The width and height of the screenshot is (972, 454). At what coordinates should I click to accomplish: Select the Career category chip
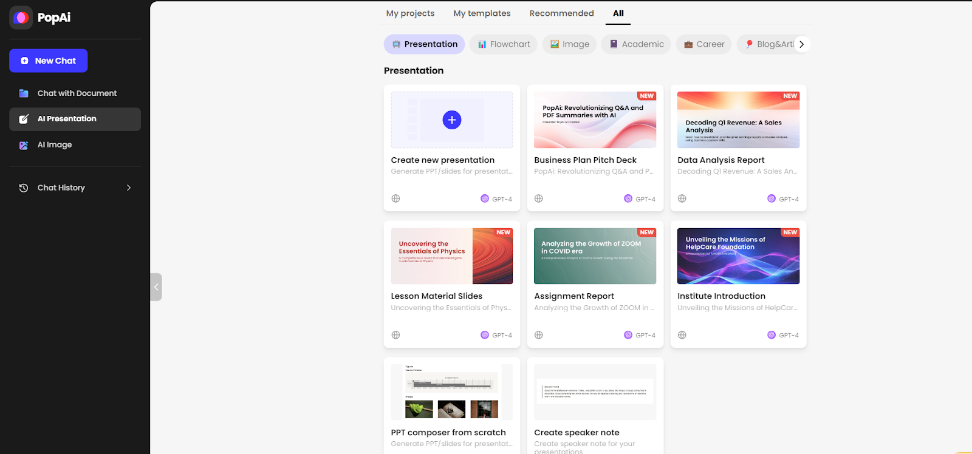point(703,44)
